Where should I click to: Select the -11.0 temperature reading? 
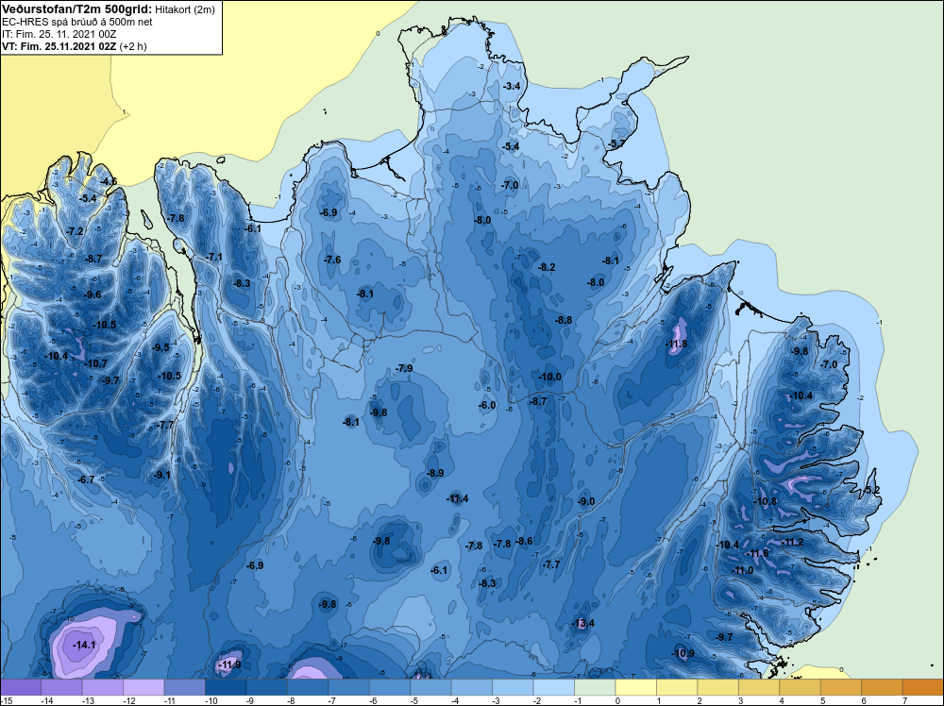pos(742,571)
